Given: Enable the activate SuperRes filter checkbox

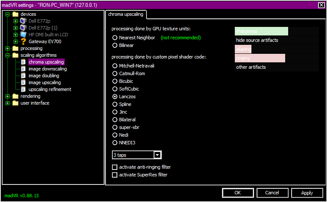Looking at the screenshot, I should point(114,175).
